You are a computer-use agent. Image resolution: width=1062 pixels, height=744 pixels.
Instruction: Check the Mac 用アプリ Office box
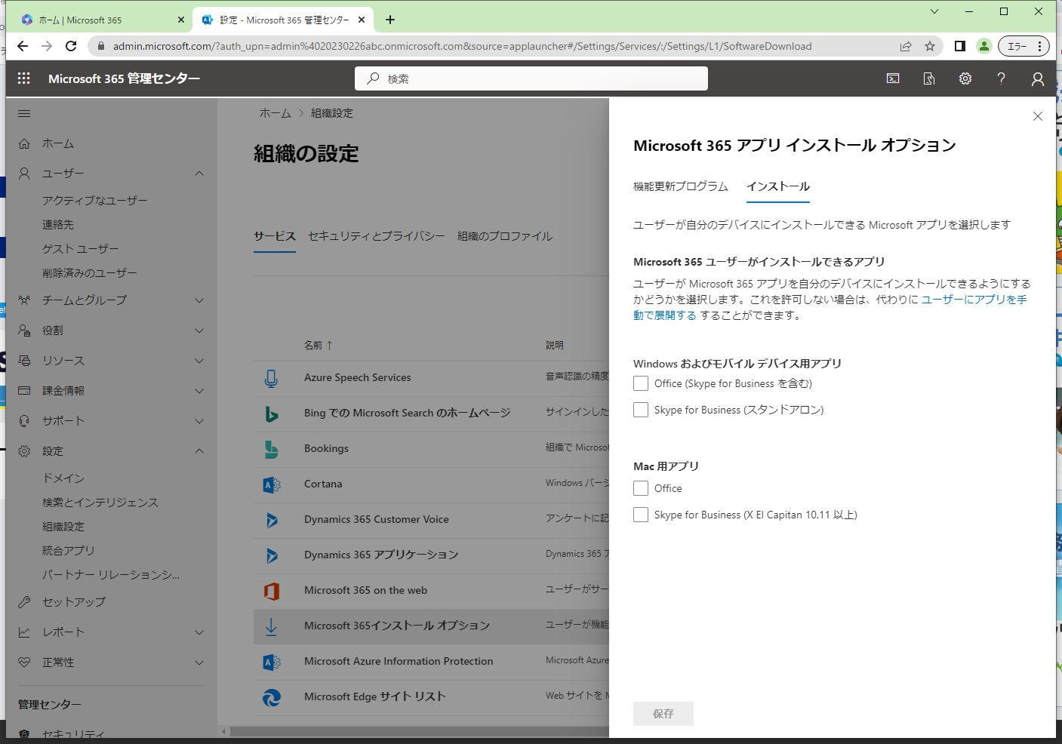click(x=641, y=488)
